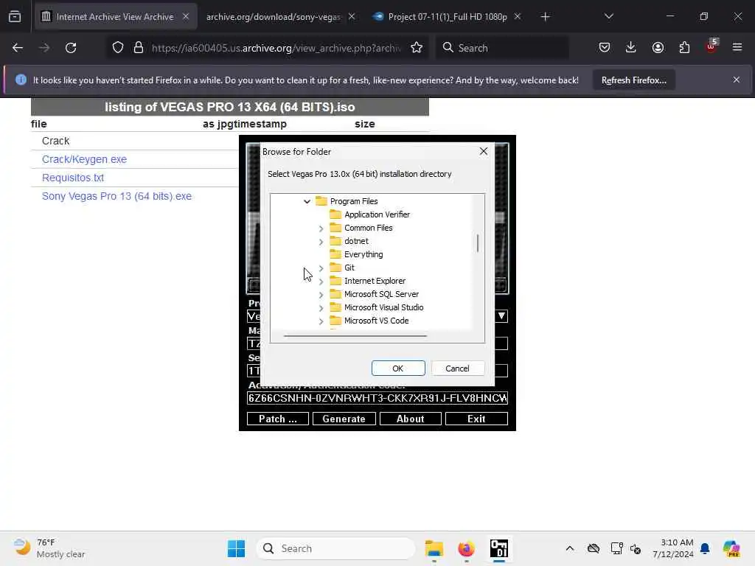Open File Explorer from the taskbar
Screen dimensions: 755x566
click(x=434, y=548)
